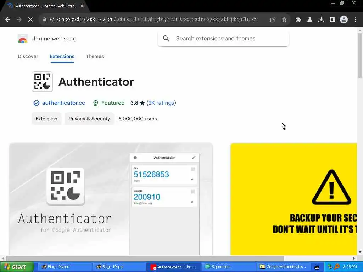363x272 pixels.
Task: Bookmark this page with the star icon
Action: click(284, 20)
